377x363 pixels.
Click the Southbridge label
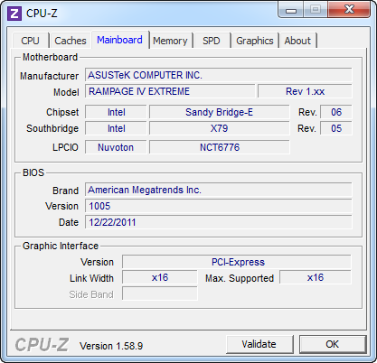(52, 128)
